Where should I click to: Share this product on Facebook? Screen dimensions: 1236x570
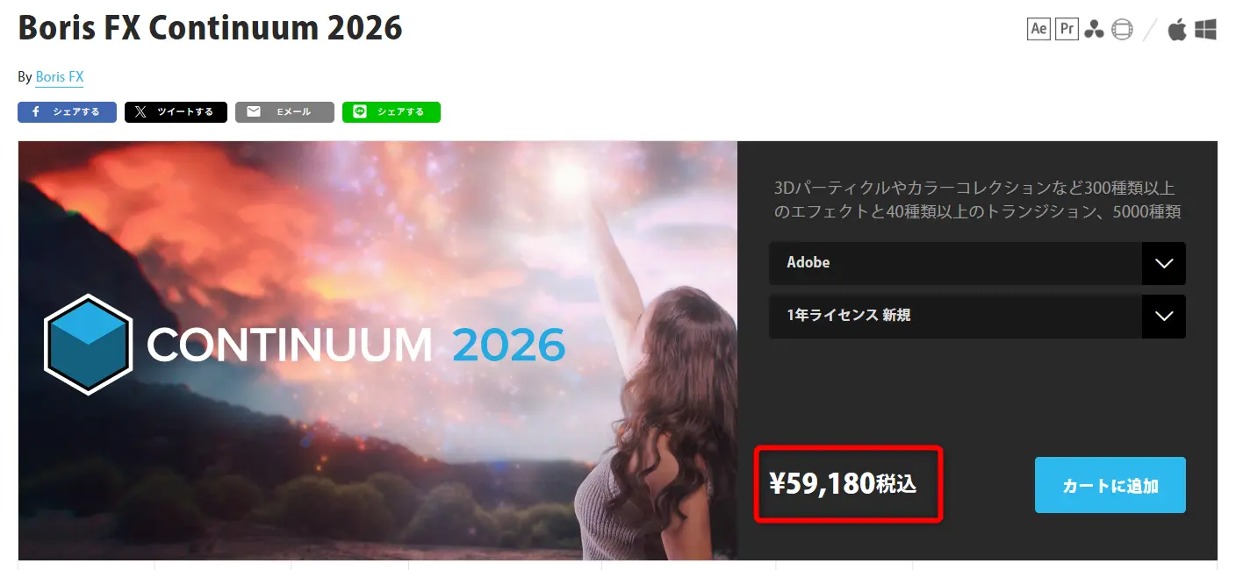(x=67, y=112)
